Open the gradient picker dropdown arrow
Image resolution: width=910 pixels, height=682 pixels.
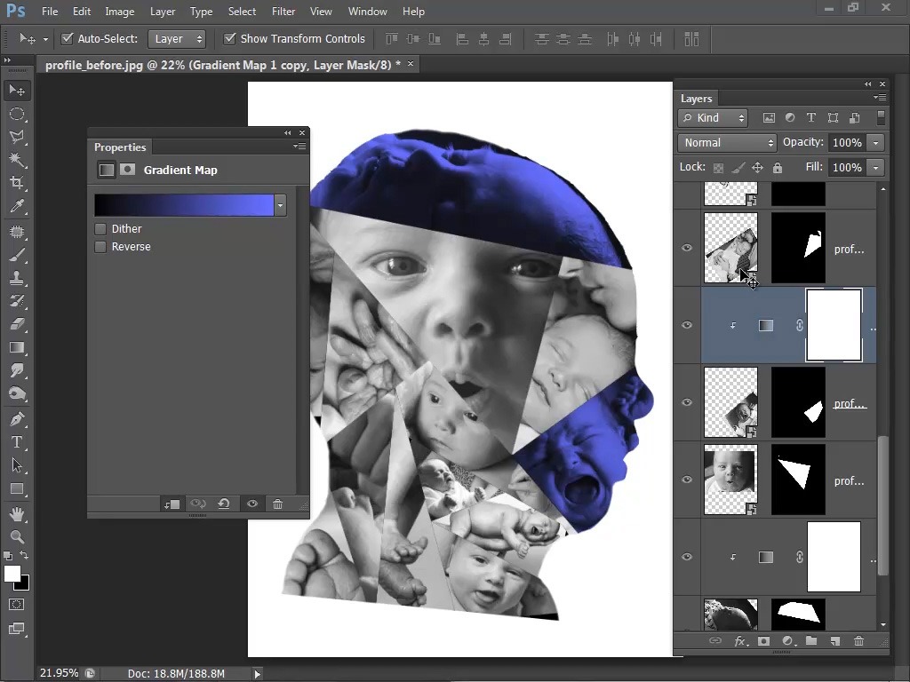(x=281, y=205)
